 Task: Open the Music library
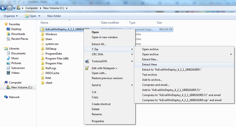pyautogui.click(x=15, y=58)
